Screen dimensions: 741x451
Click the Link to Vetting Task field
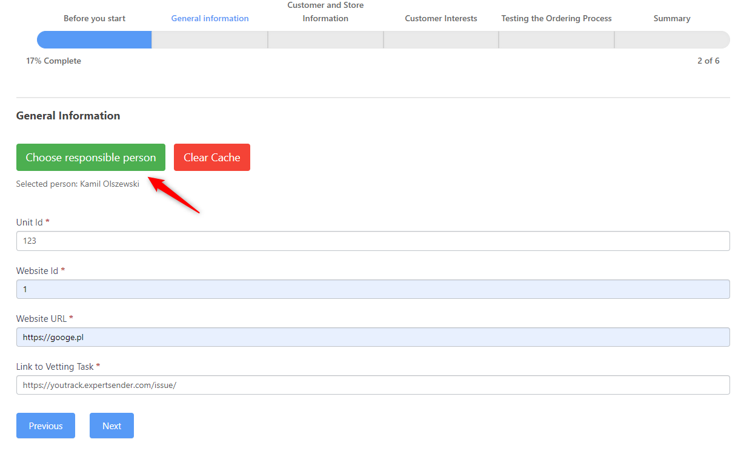(373, 385)
